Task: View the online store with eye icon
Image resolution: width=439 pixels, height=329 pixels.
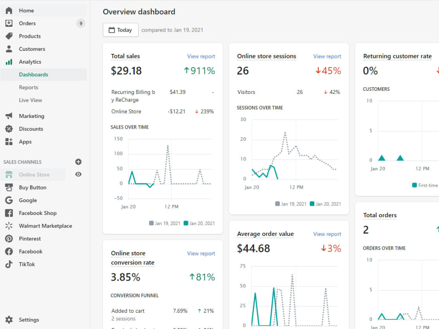Action: (x=79, y=174)
